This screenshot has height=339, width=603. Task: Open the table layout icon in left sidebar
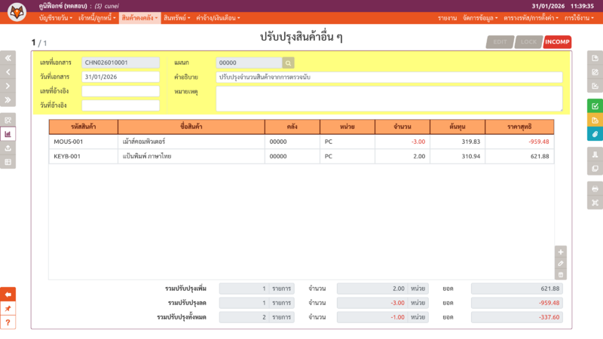point(8,162)
